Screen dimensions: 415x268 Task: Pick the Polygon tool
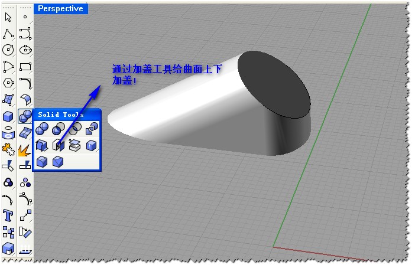pyautogui.click(x=8, y=83)
